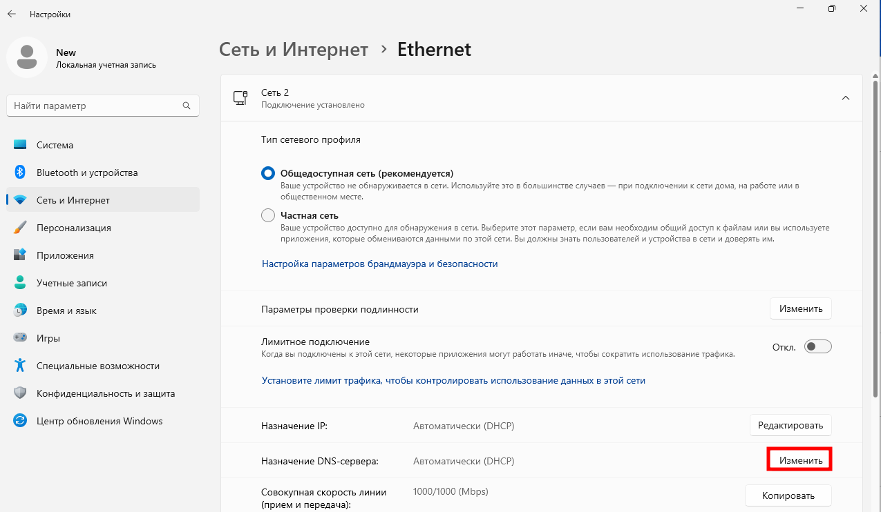Click the search magnifier icon
The height and width of the screenshot is (512, 881).
click(186, 106)
